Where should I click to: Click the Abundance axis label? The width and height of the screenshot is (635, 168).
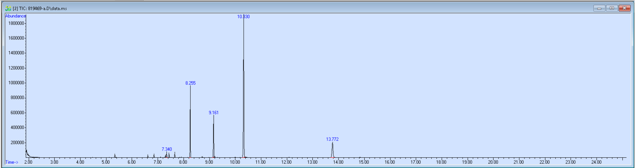[15, 16]
